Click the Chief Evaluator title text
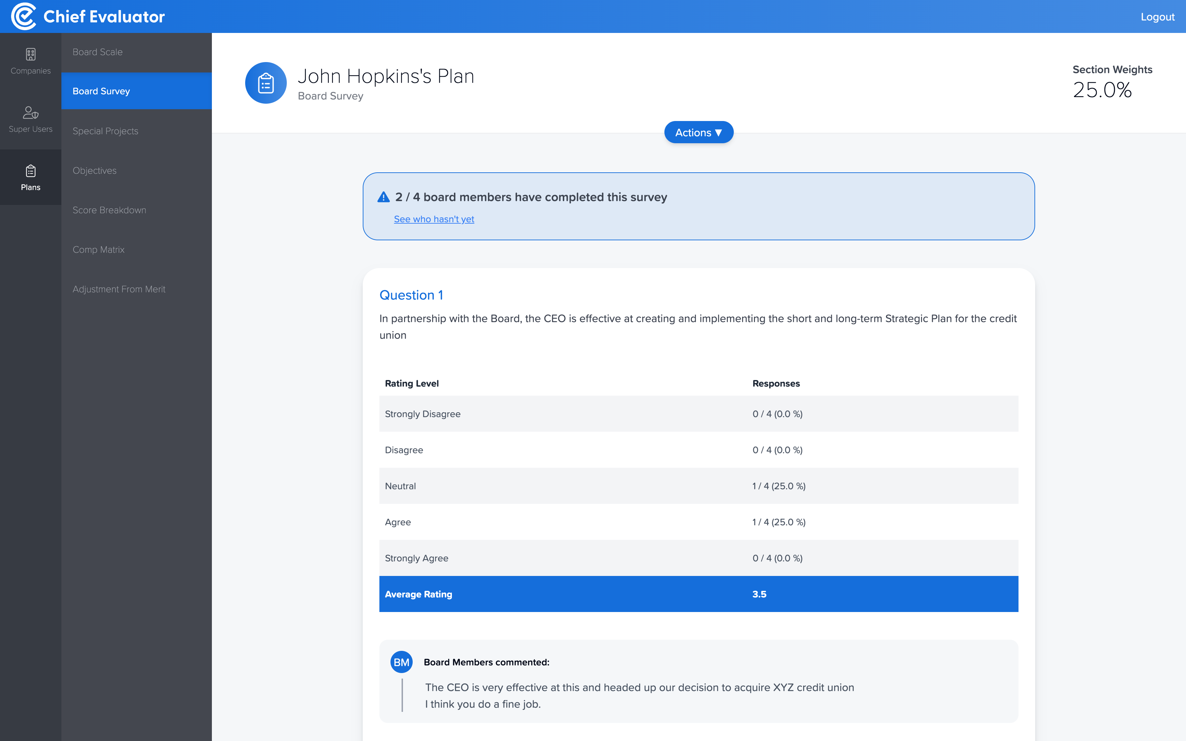Image resolution: width=1186 pixels, height=741 pixels. coord(104,17)
